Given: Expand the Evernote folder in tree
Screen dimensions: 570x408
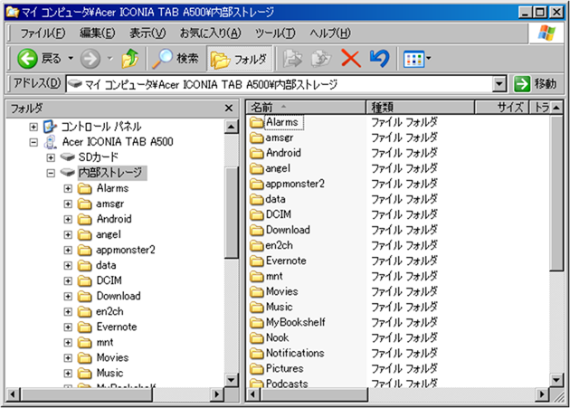Looking at the screenshot, I should pyautogui.click(x=68, y=327).
